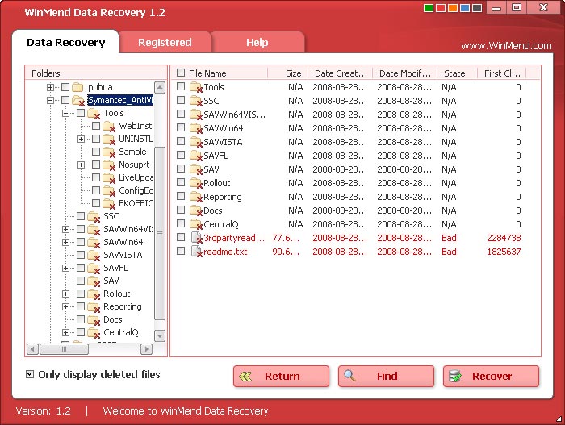
Task: Click the WebInst deleted folder icon in tree
Action: coord(109,127)
